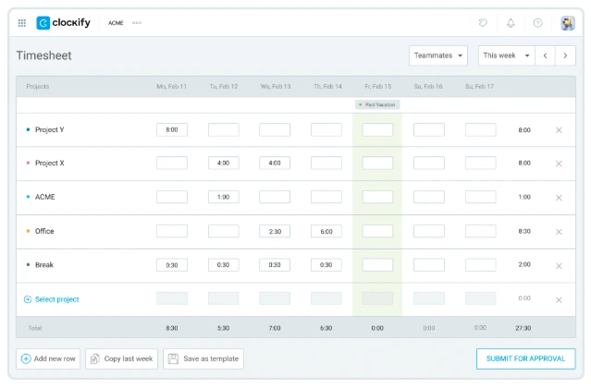This screenshot has width=591, height=388.
Task: Remove the Project Y row
Action: pyautogui.click(x=559, y=130)
